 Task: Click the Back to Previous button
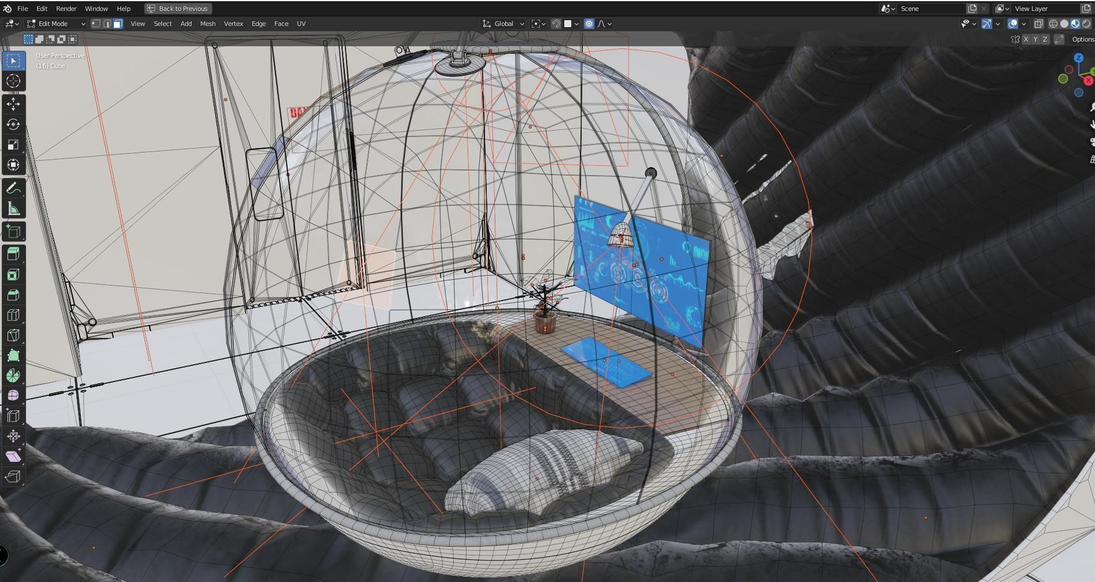point(177,9)
